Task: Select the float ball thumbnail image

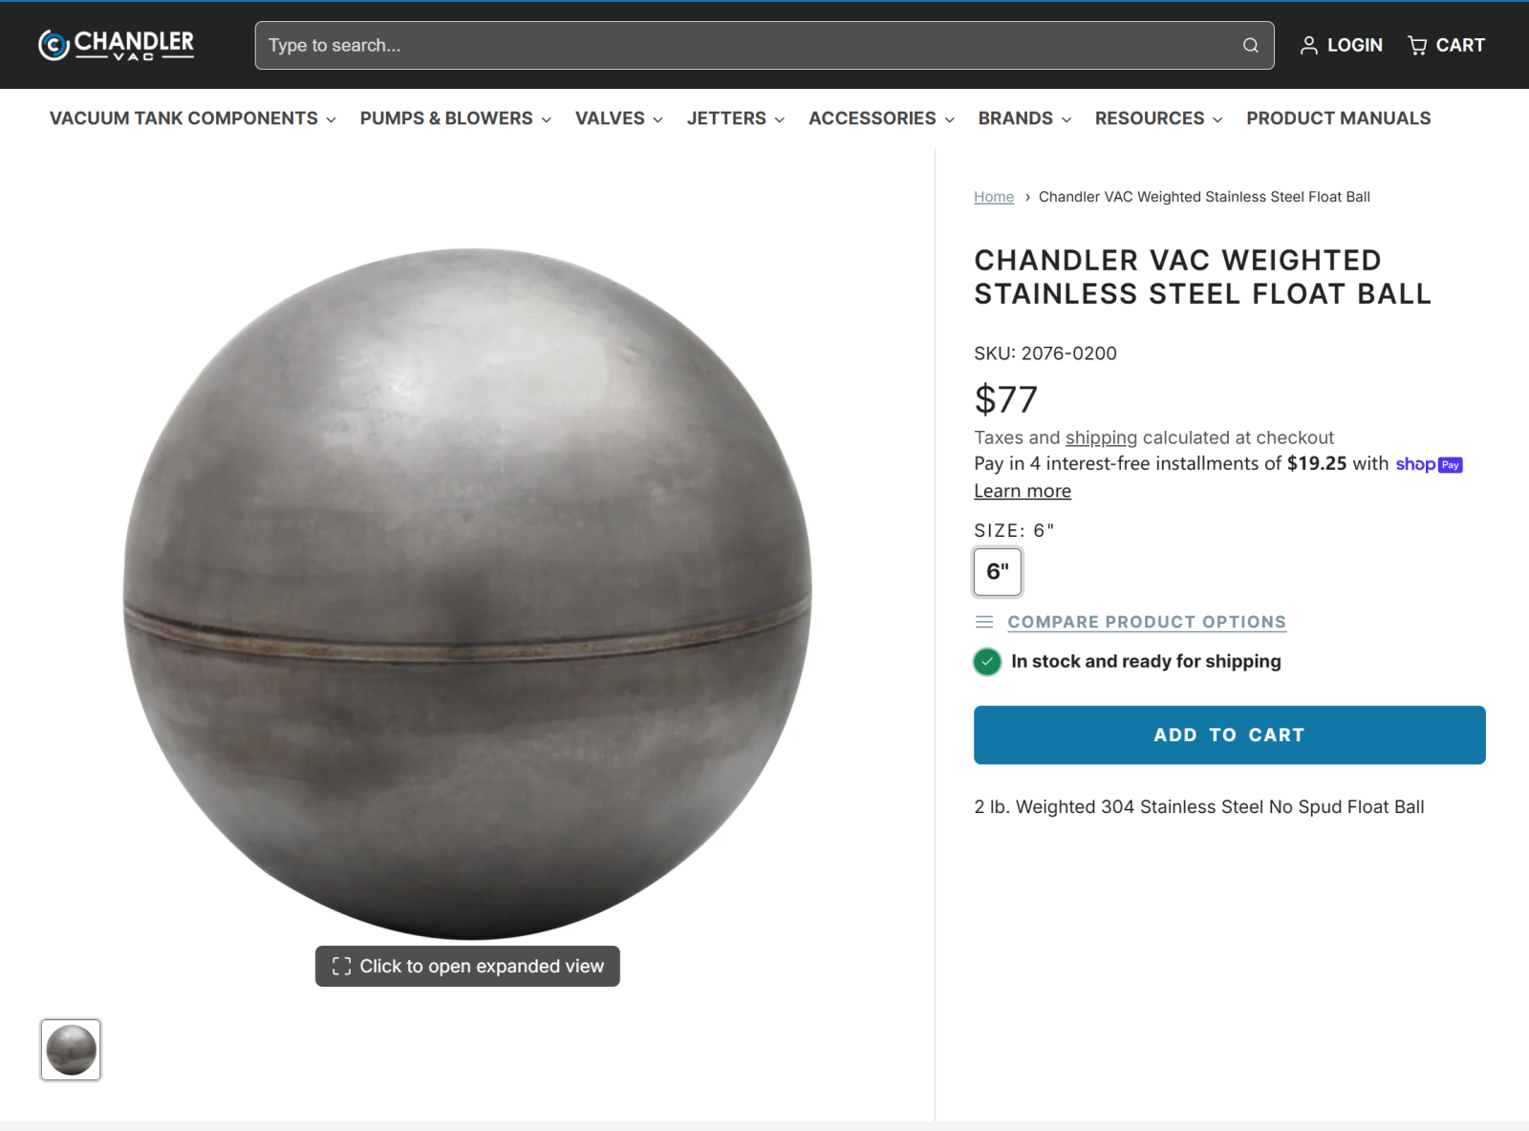Action: pos(71,1050)
